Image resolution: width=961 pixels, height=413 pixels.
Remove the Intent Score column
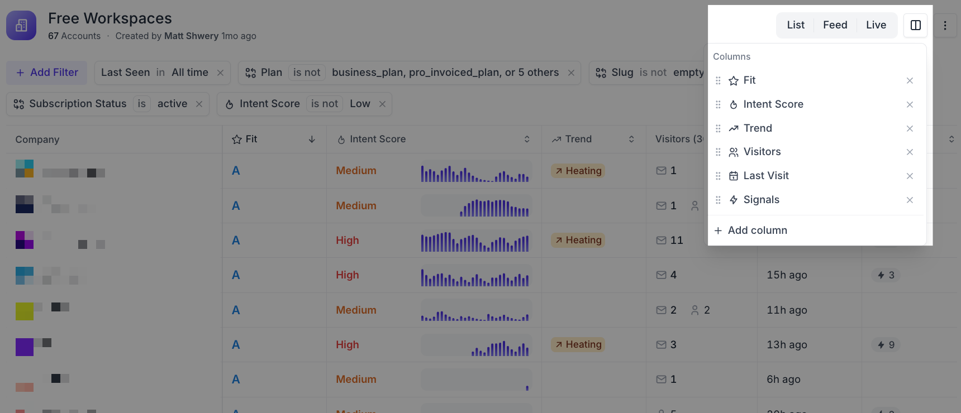click(x=910, y=104)
